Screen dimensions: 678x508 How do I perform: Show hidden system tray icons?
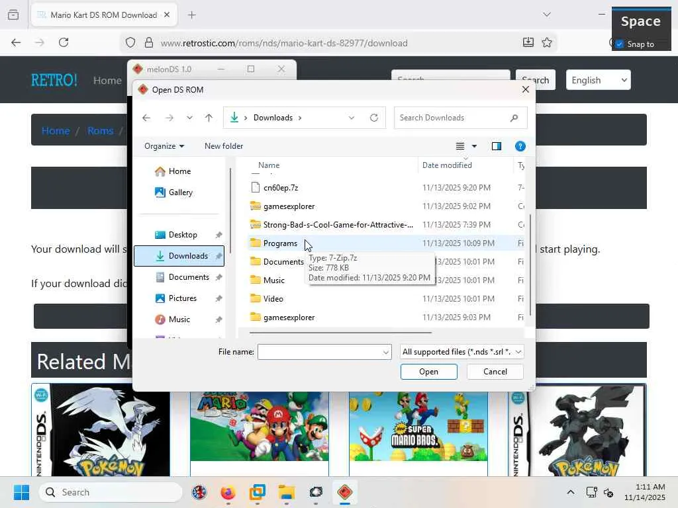(571, 492)
